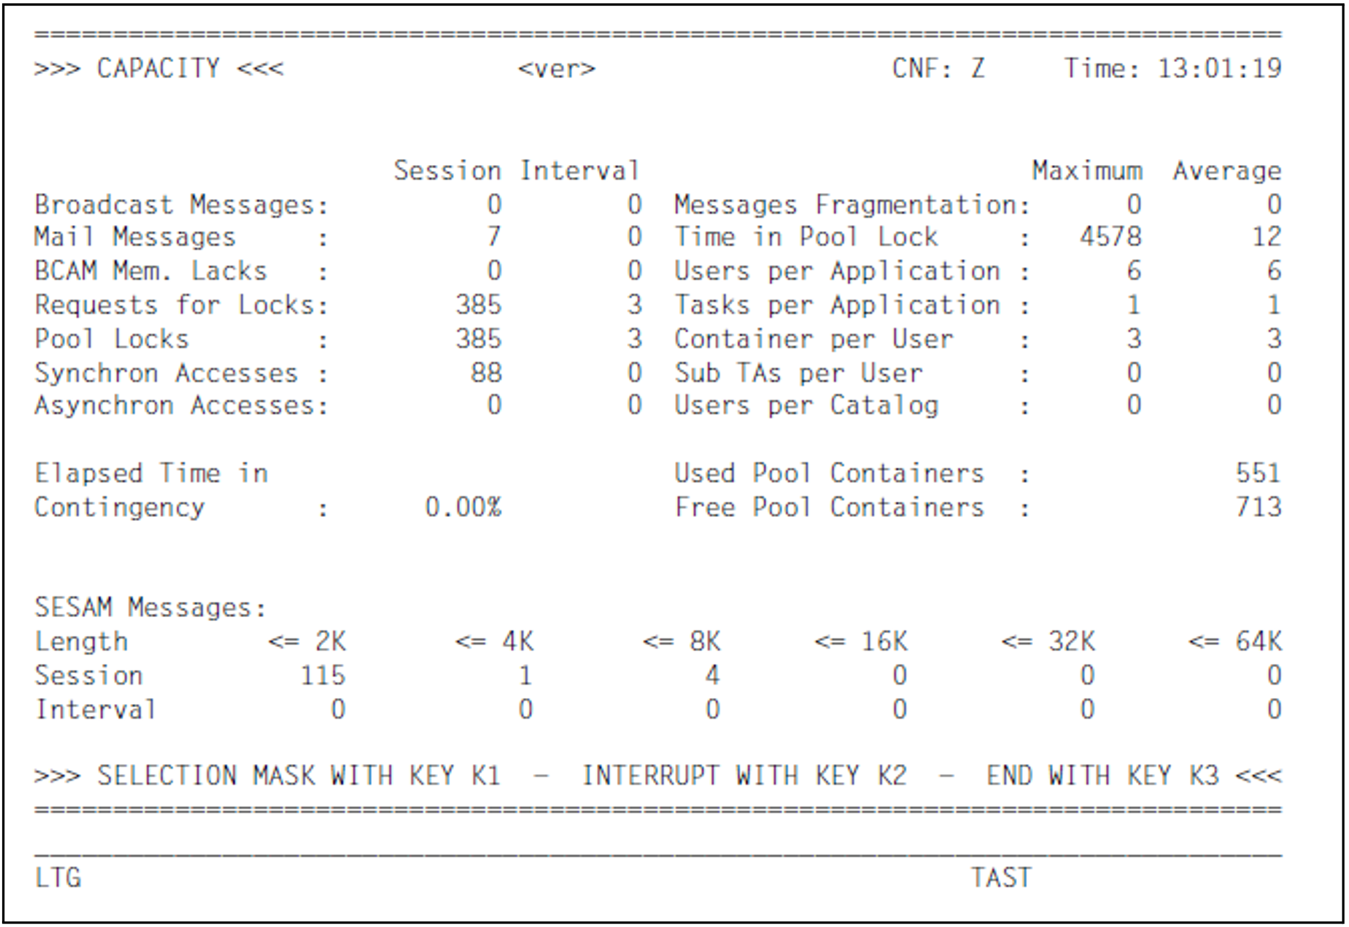
Task: Select the <= 2K Session count 115
Action: click(323, 675)
